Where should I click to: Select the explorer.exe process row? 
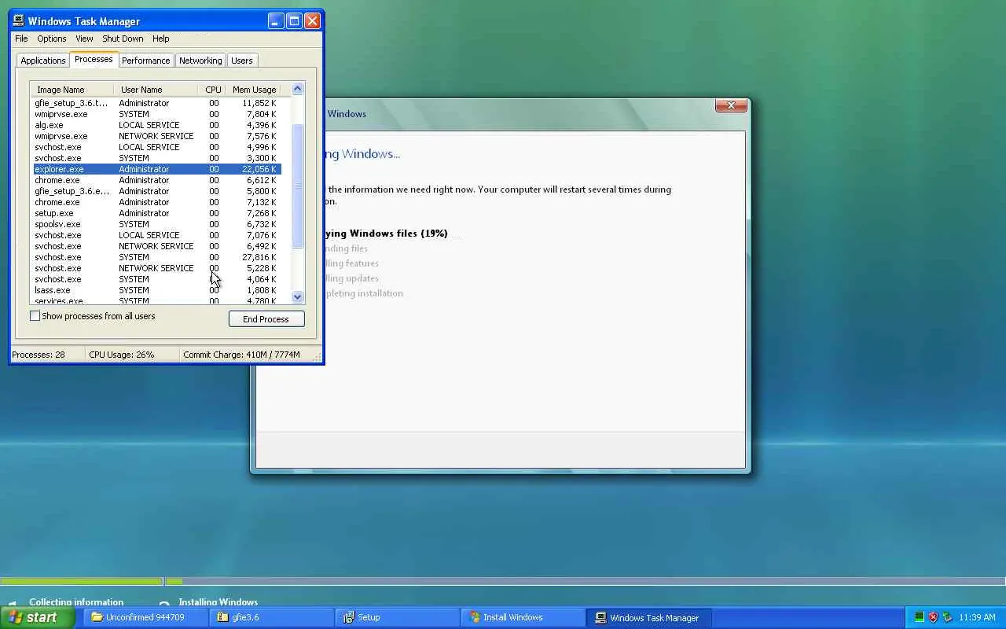click(156, 169)
